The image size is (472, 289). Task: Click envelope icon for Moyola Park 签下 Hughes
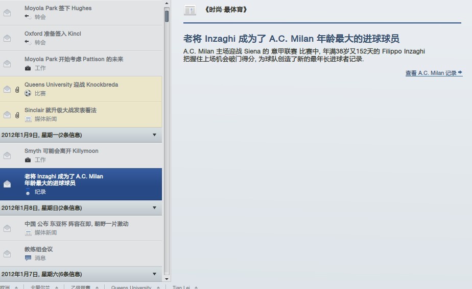click(7, 13)
